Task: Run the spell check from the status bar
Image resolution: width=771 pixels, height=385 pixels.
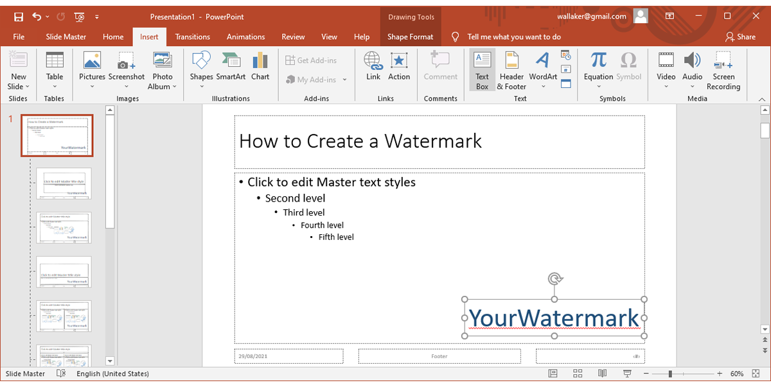Action: point(62,373)
